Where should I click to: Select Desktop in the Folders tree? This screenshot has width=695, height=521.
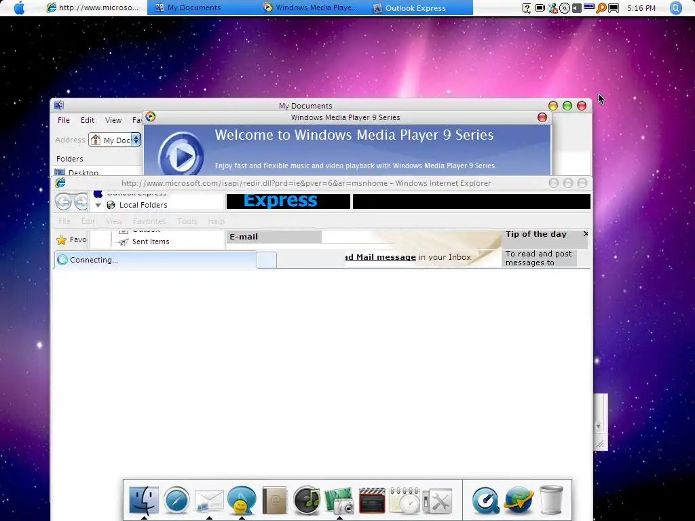coord(83,172)
